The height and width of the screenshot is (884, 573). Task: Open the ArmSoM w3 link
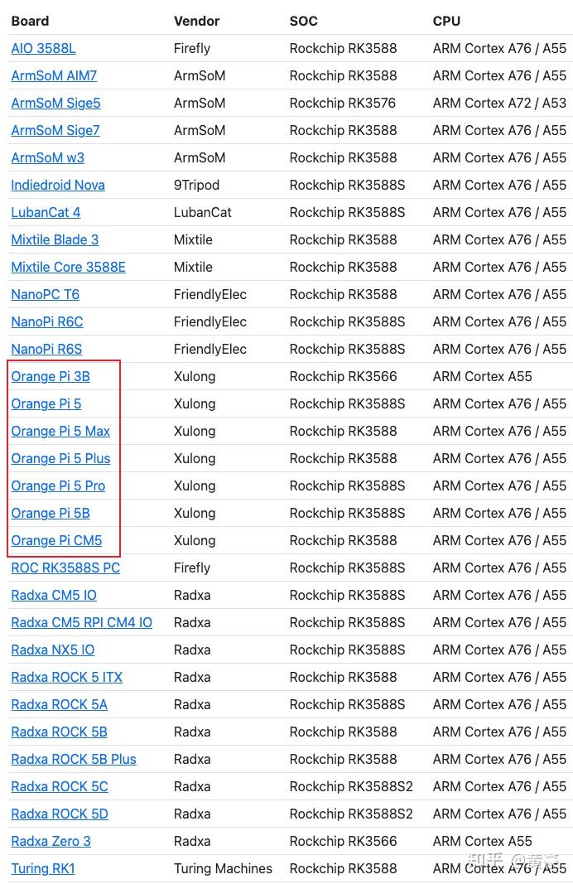(x=47, y=157)
